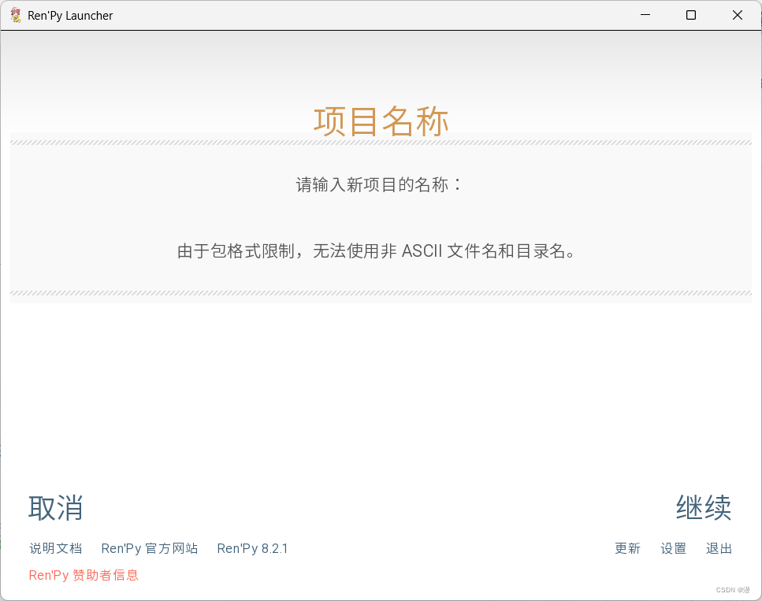Quit the launcher using 退出
Image resolution: width=762 pixels, height=601 pixels.
tap(719, 548)
